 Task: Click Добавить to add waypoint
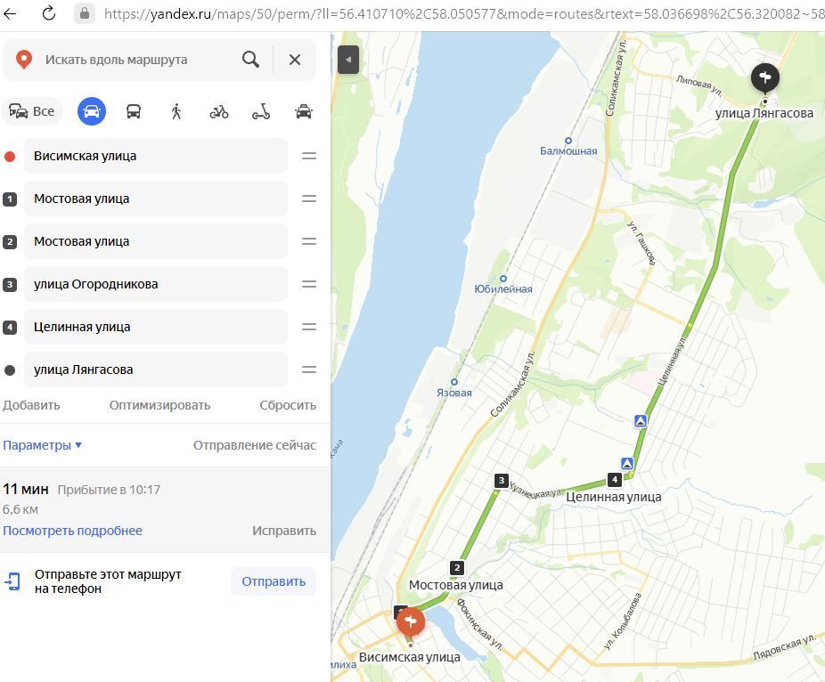click(x=31, y=405)
